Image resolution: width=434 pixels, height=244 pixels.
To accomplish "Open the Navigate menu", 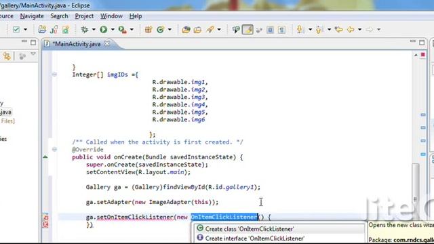I will 32,16.
